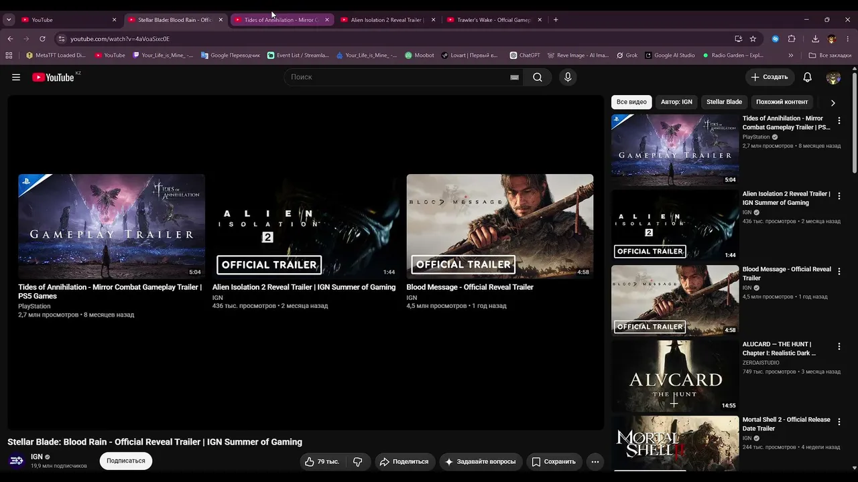Open the install/cast icon in the address bar
858x482 pixels.
point(738,39)
